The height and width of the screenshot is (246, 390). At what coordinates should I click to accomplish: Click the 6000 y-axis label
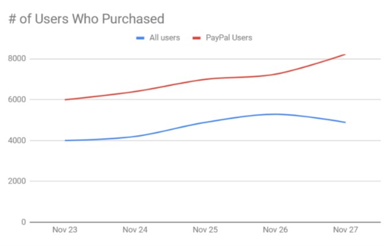[17, 100]
